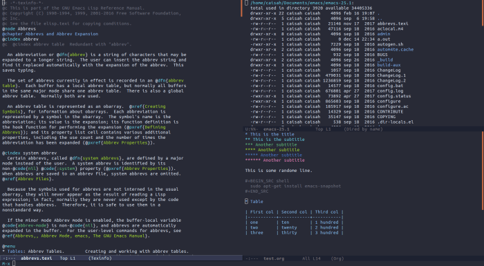Viewport: 484px width, 266px height.
Task: Click the sudo apt-get install emacs-snapshot line
Action: [x=295, y=186]
